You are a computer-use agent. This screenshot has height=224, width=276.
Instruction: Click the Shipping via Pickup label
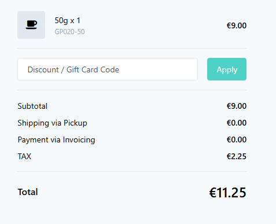pyautogui.click(x=52, y=123)
